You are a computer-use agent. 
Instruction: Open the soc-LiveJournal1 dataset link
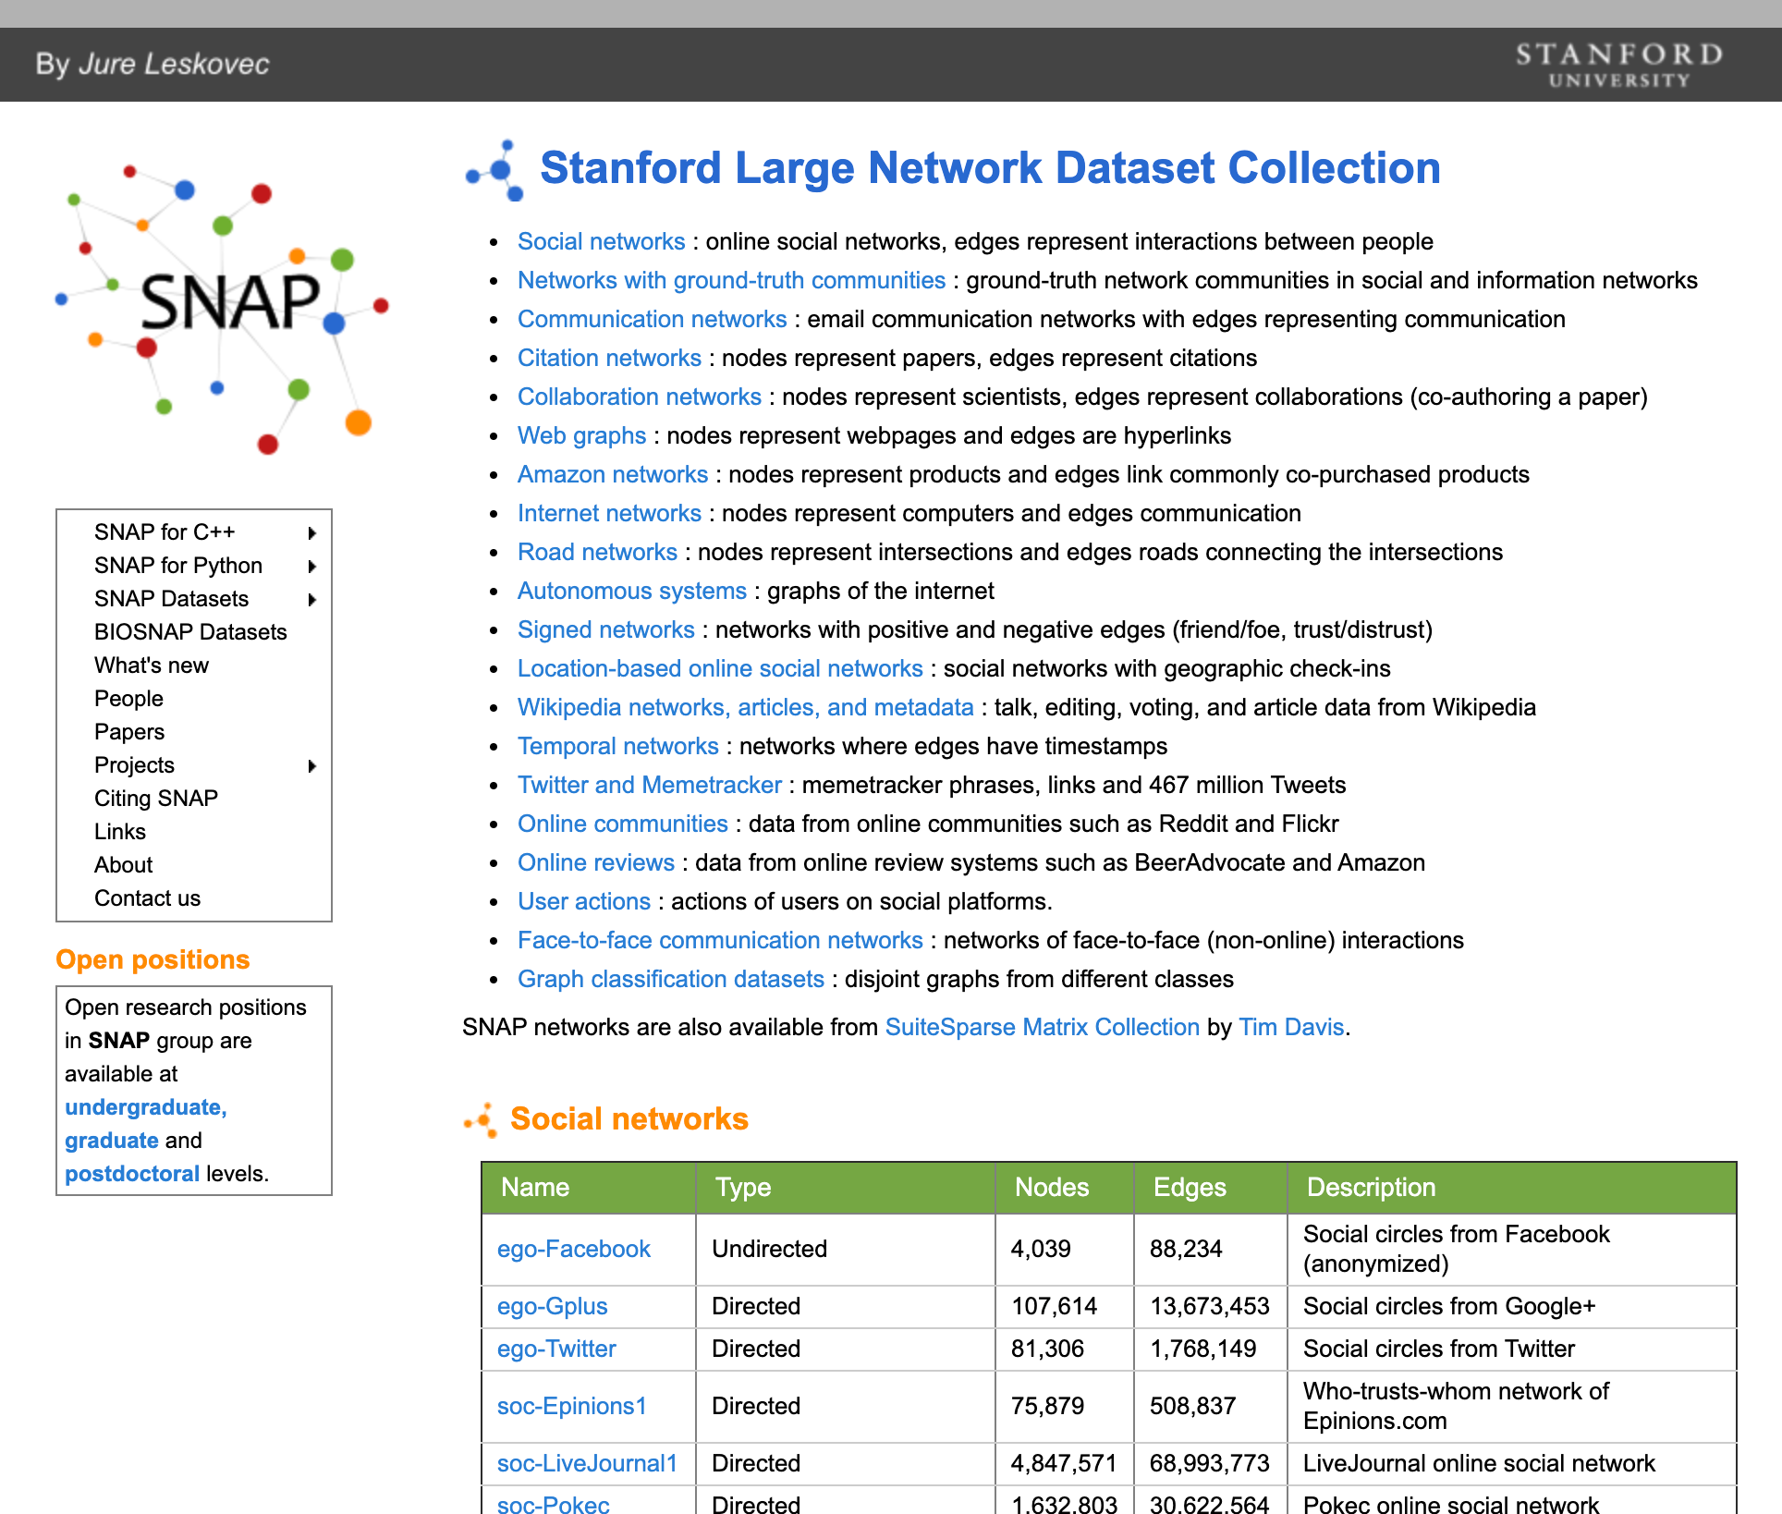coord(587,1464)
